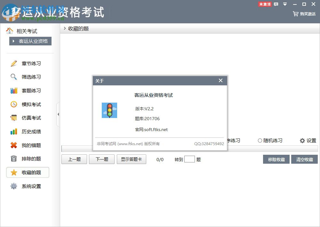
Task: Open settings via the 设置 gear icon
Action: (302, 140)
